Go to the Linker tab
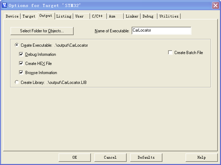Viewport: 221px width, 165px height. 132,16
